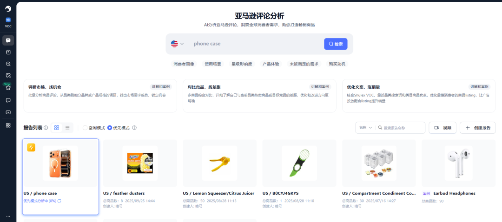Screen dimensions: 502x222
Task: Click the blue 搜索 button
Action: 336,44
